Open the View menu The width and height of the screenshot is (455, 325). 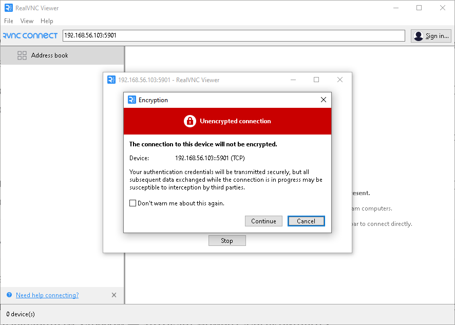(x=27, y=21)
